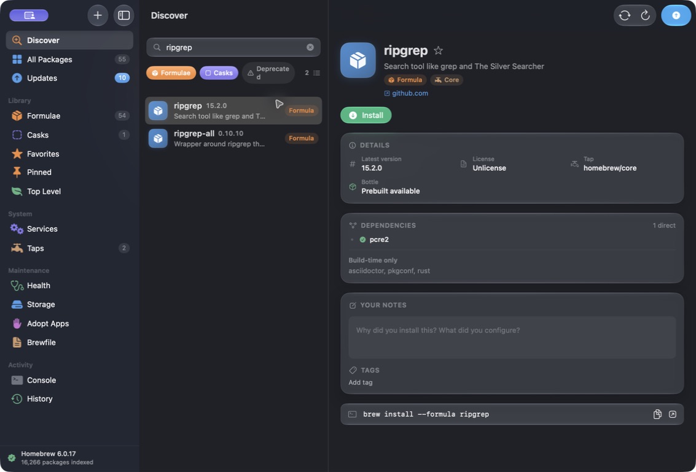The width and height of the screenshot is (696, 472).
Task: Click the sync arrows icon in top toolbar
Action: (x=625, y=15)
